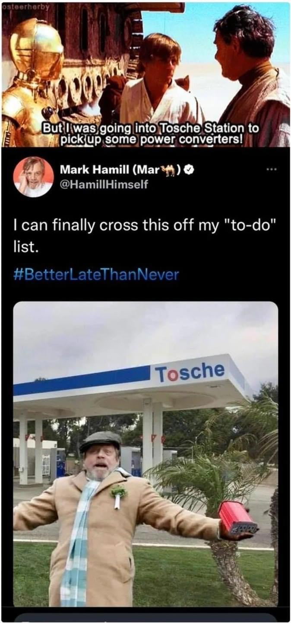Click the green boutonniere on the tan coat
This screenshot has height=623, width=291.
[118, 495]
